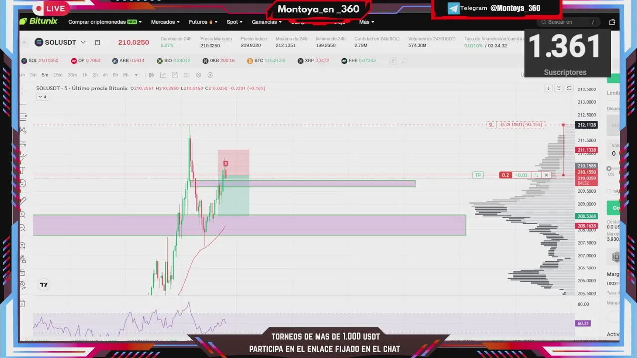
Task: Select the 5m timeframe
Action: tap(45, 75)
